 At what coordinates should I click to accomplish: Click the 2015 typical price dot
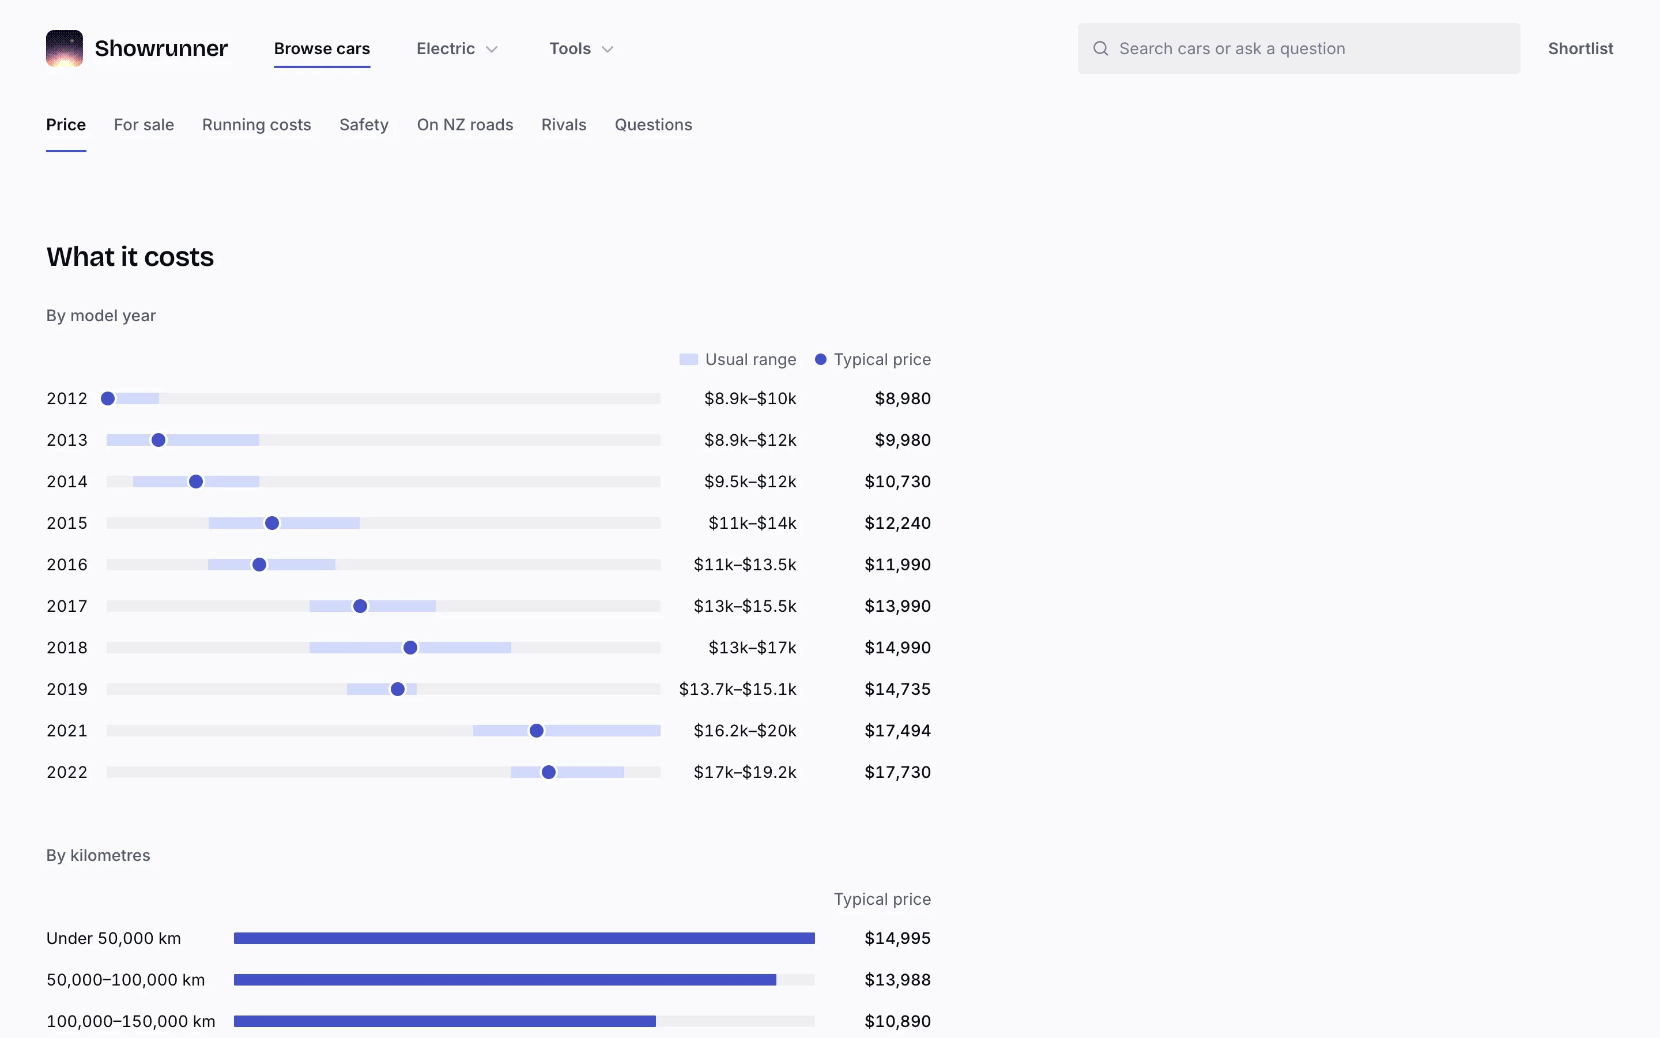272,523
